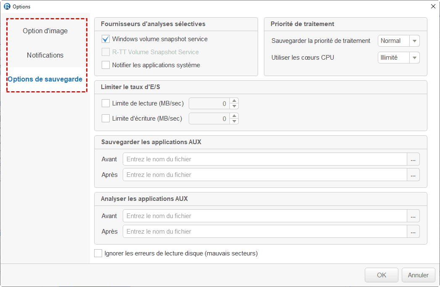Confirm settings with the OK button
Image resolution: width=440 pixels, height=287 pixels.
[x=381, y=275]
